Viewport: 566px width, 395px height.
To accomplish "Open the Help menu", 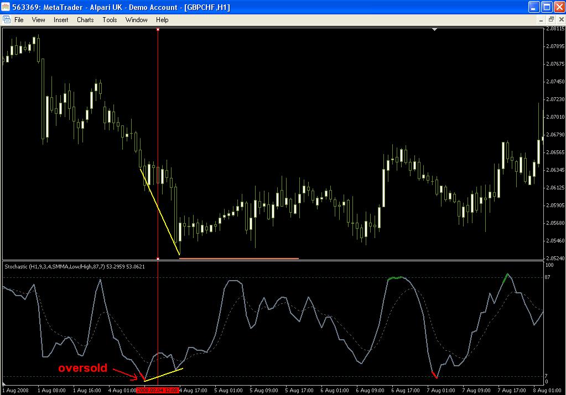I will point(162,19).
